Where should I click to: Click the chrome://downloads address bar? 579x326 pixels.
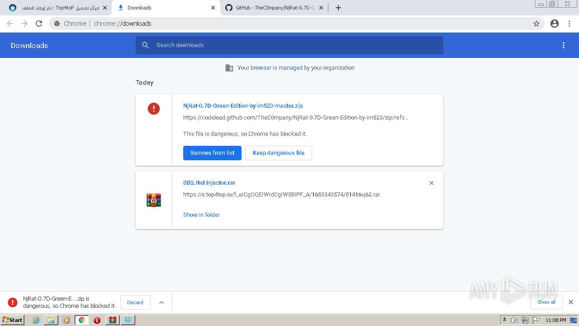click(289, 24)
